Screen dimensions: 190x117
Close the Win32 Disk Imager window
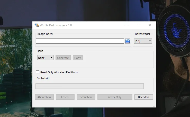tap(150, 25)
